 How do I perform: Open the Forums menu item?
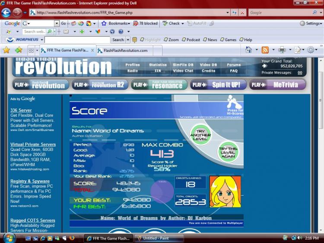(234, 65)
